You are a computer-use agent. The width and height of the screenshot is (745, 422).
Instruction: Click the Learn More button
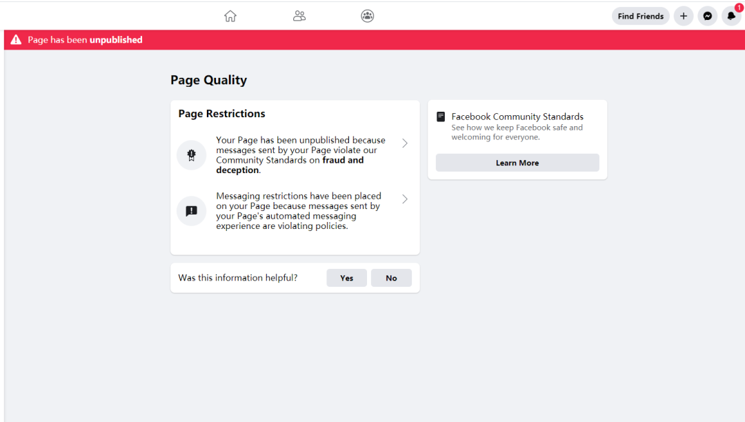coord(517,163)
